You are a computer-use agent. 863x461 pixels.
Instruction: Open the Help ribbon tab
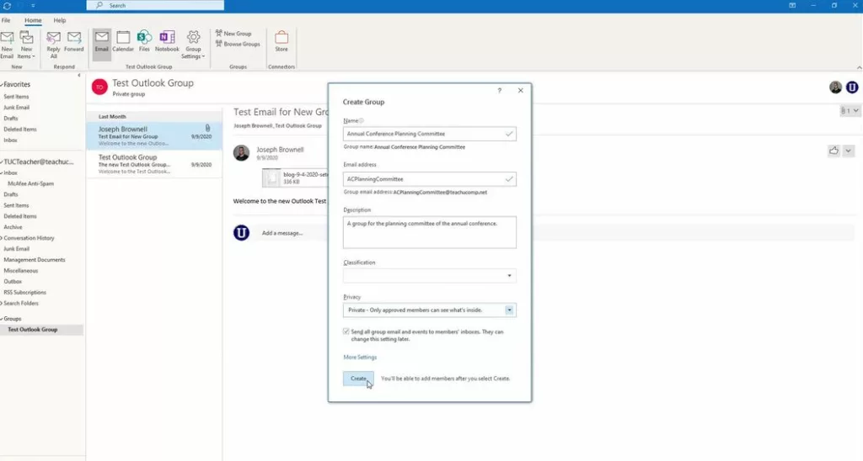click(x=60, y=20)
